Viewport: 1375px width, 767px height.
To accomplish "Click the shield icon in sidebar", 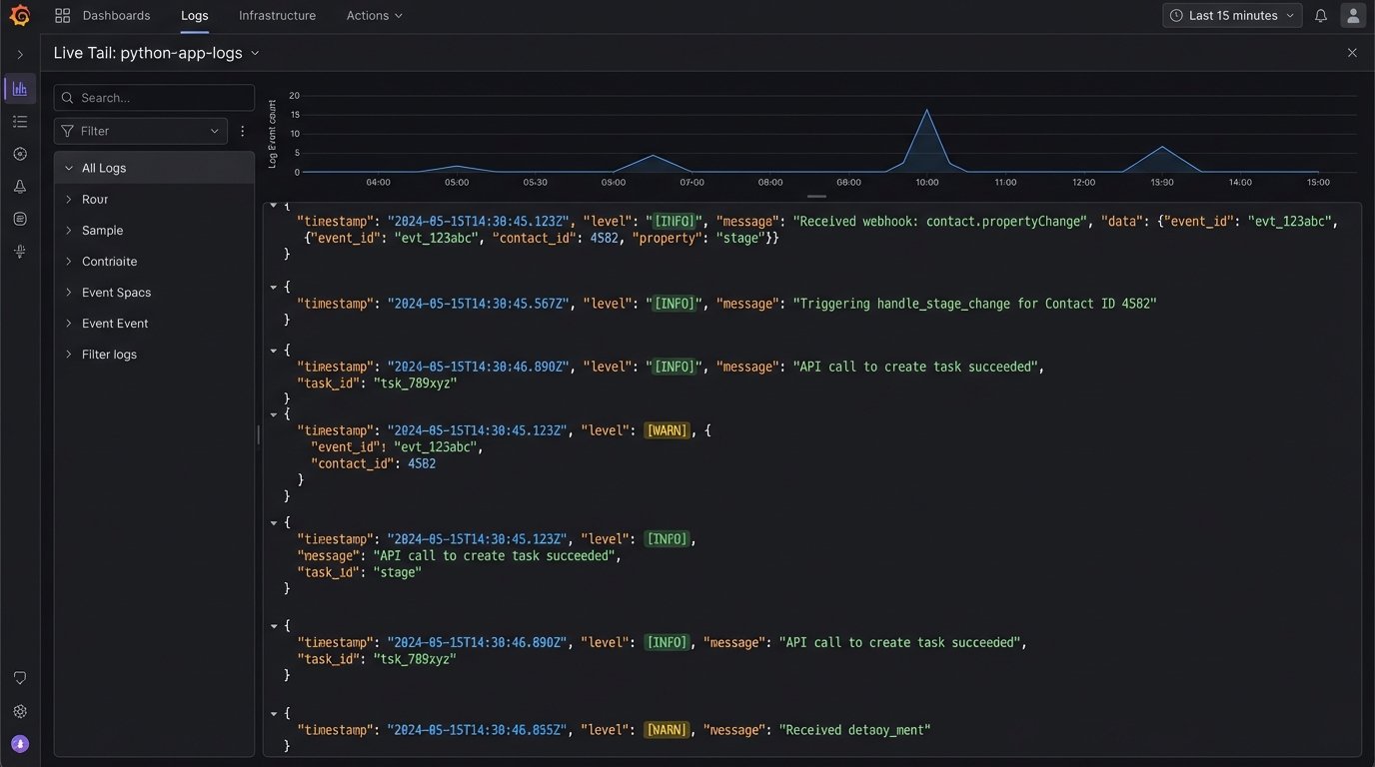I will 20,678.
